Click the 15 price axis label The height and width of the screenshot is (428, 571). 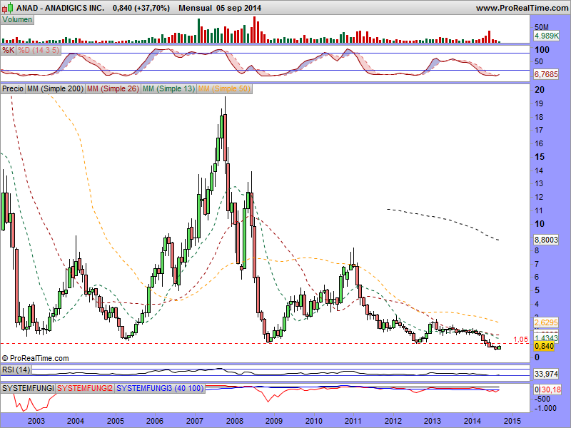(x=540, y=157)
